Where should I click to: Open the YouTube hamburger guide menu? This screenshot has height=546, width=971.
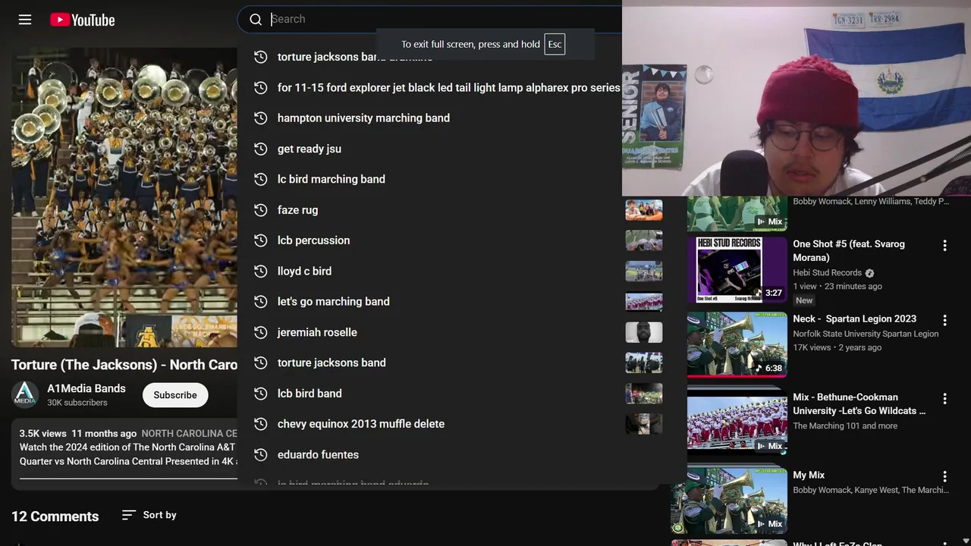(x=25, y=20)
